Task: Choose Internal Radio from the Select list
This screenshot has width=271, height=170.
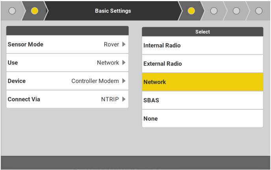Action: coord(202,46)
